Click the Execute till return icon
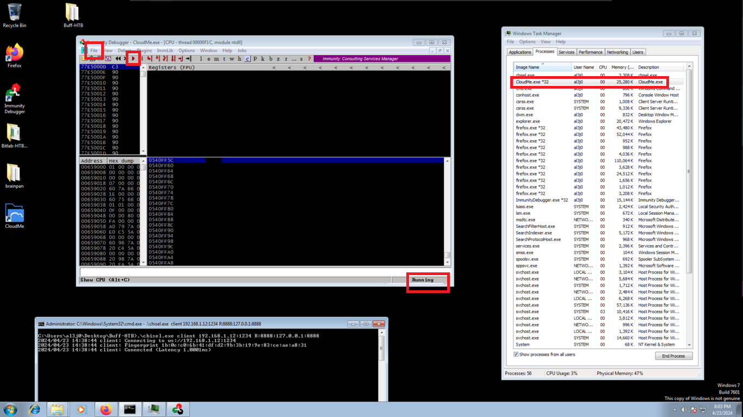Image resolution: width=743 pixels, height=417 pixels. click(181, 59)
